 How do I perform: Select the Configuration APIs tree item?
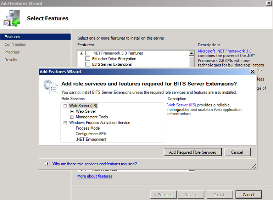pos(91,134)
